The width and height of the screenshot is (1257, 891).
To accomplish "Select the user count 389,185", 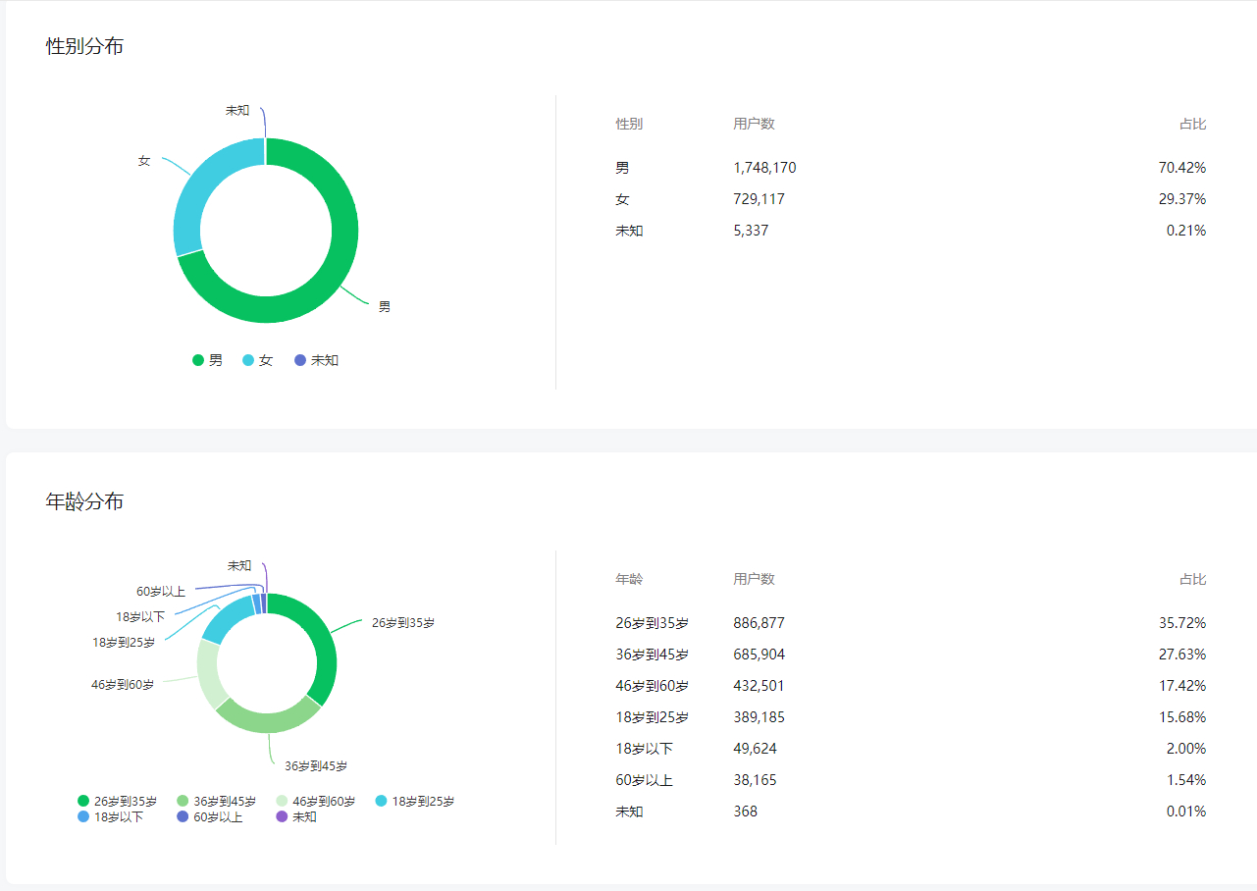I will pos(759,717).
